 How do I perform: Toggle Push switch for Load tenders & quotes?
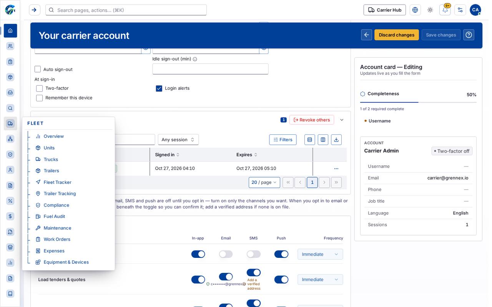tap(281, 279)
